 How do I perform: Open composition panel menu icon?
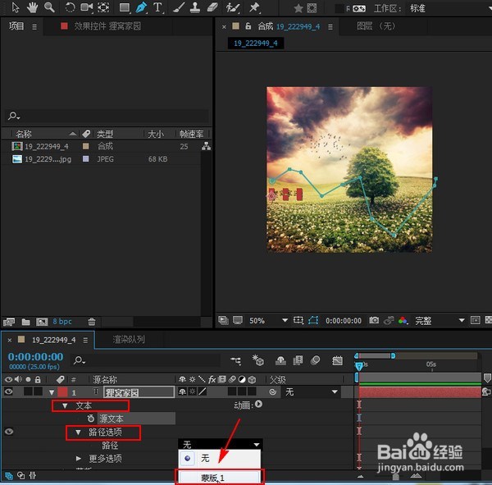330,27
